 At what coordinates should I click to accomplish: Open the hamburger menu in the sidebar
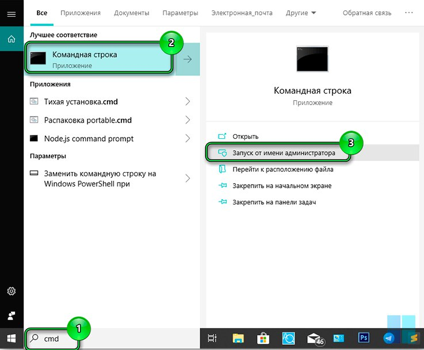click(11, 14)
